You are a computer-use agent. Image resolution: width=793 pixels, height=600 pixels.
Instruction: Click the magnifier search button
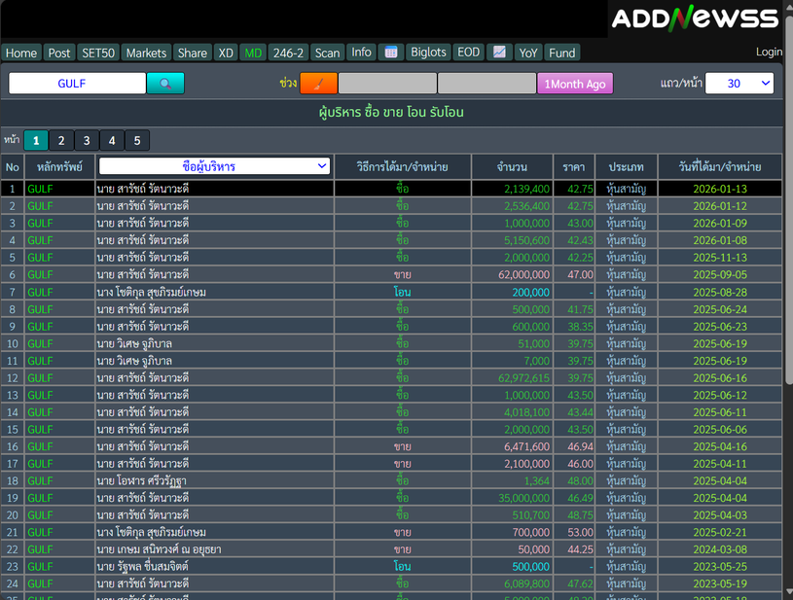(x=165, y=84)
